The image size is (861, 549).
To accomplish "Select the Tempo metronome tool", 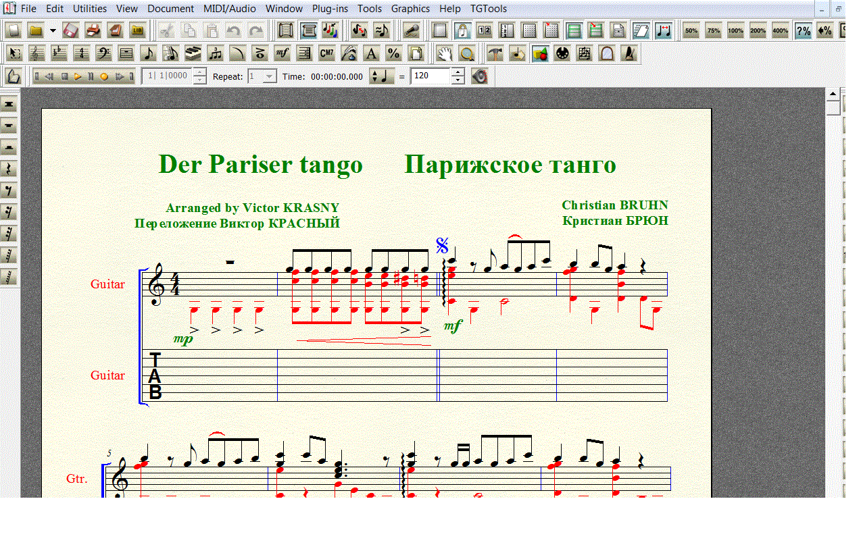I will click(629, 53).
